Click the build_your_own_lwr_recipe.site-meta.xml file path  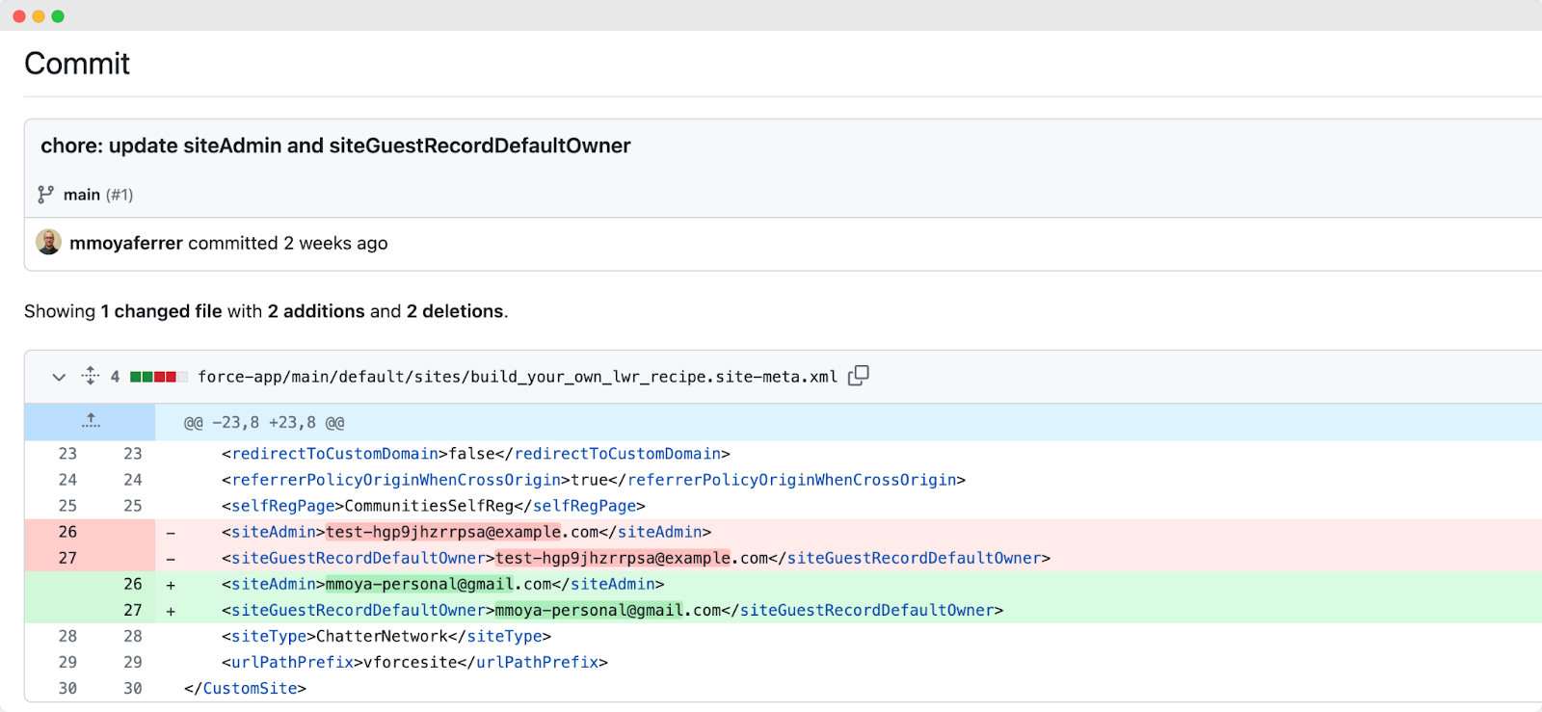(518, 377)
